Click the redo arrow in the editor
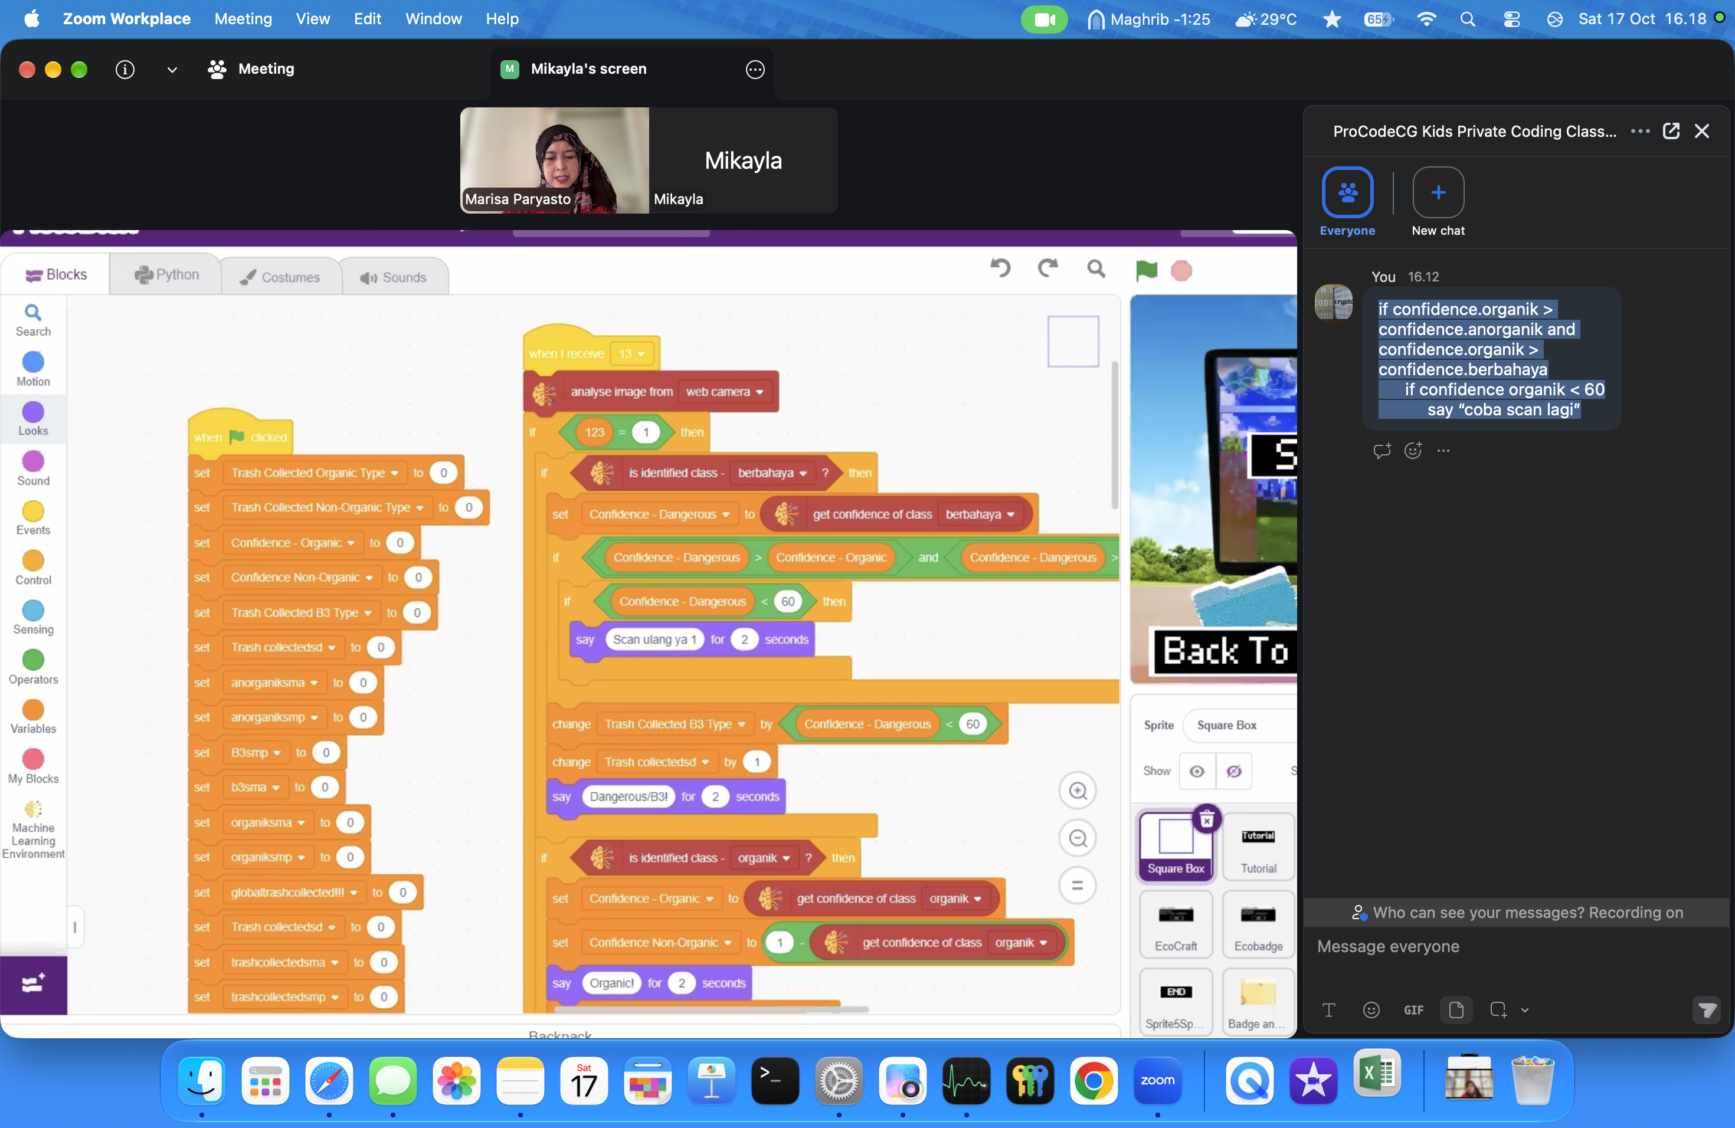This screenshot has width=1735, height=1128. (1047, 269)
